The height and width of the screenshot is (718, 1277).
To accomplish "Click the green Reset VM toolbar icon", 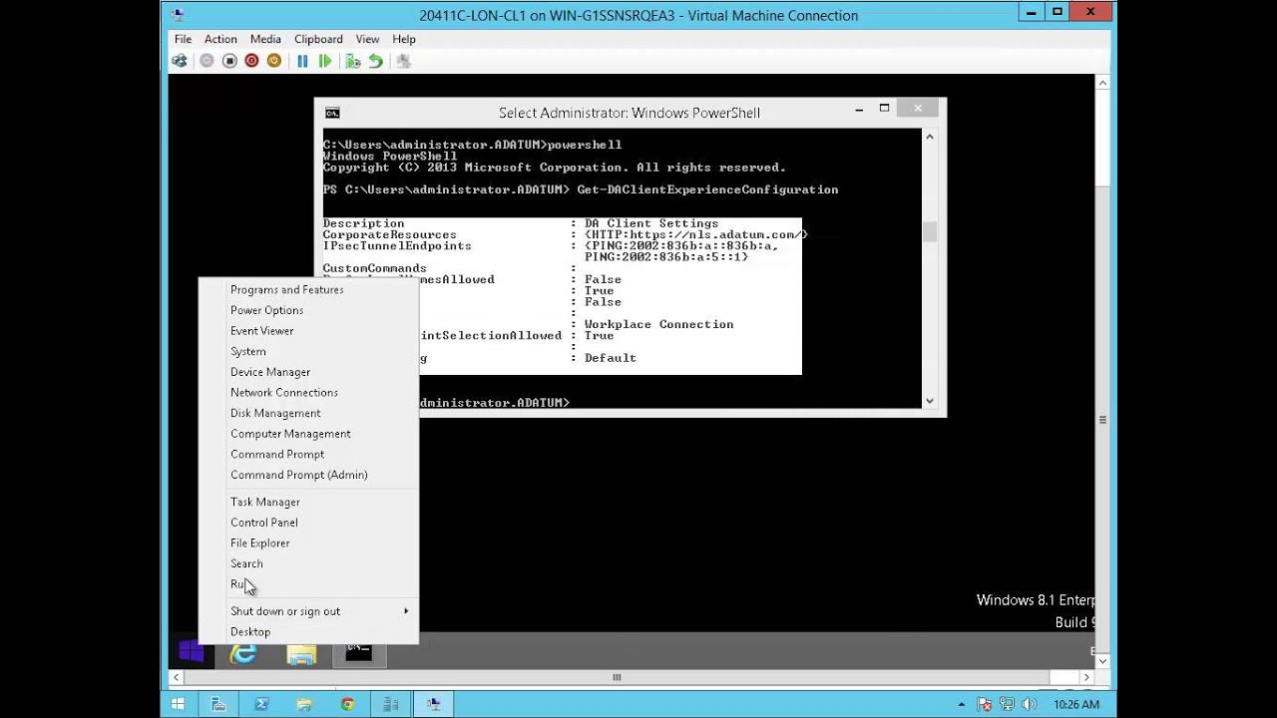I will click(325, 61).
